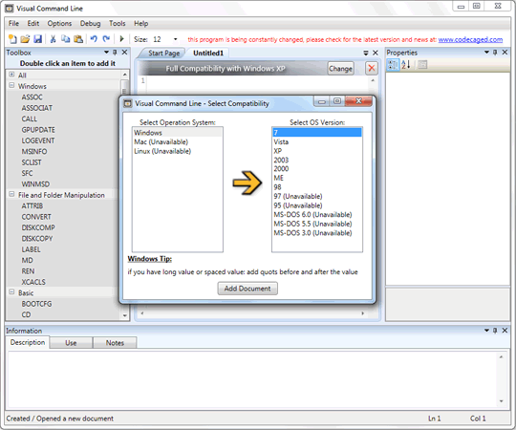Open the Size dropdown arrow

coord(176,39)
